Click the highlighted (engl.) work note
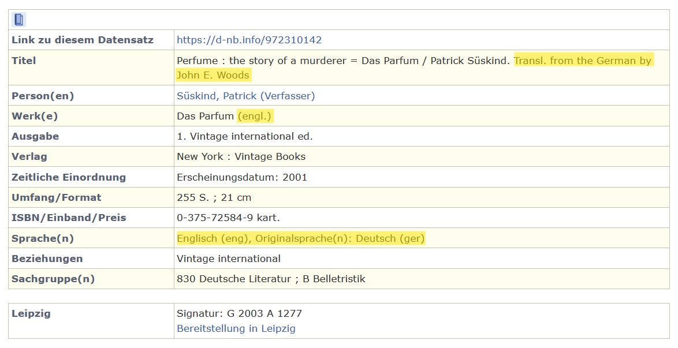The image size is (678, 348). pyautogui.click(x=255, y=116)
